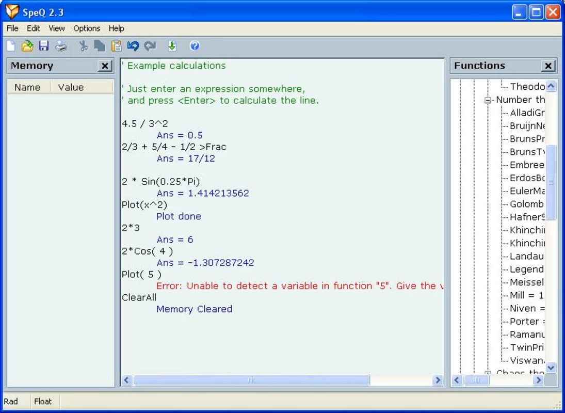The image size is (565, 413).
Task: Select the BruijnNe constant in Functions tree
Action: pyautogui.click(x=527, y=126)
